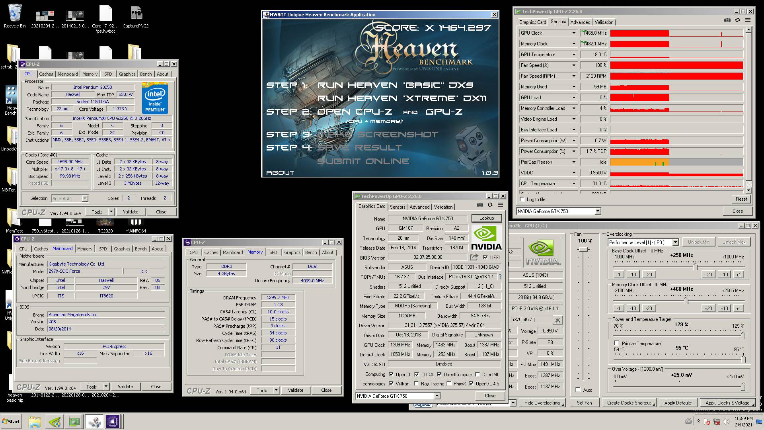Open the Performance Level dropdown
This screenshot has width=764, height=430.
675,242
